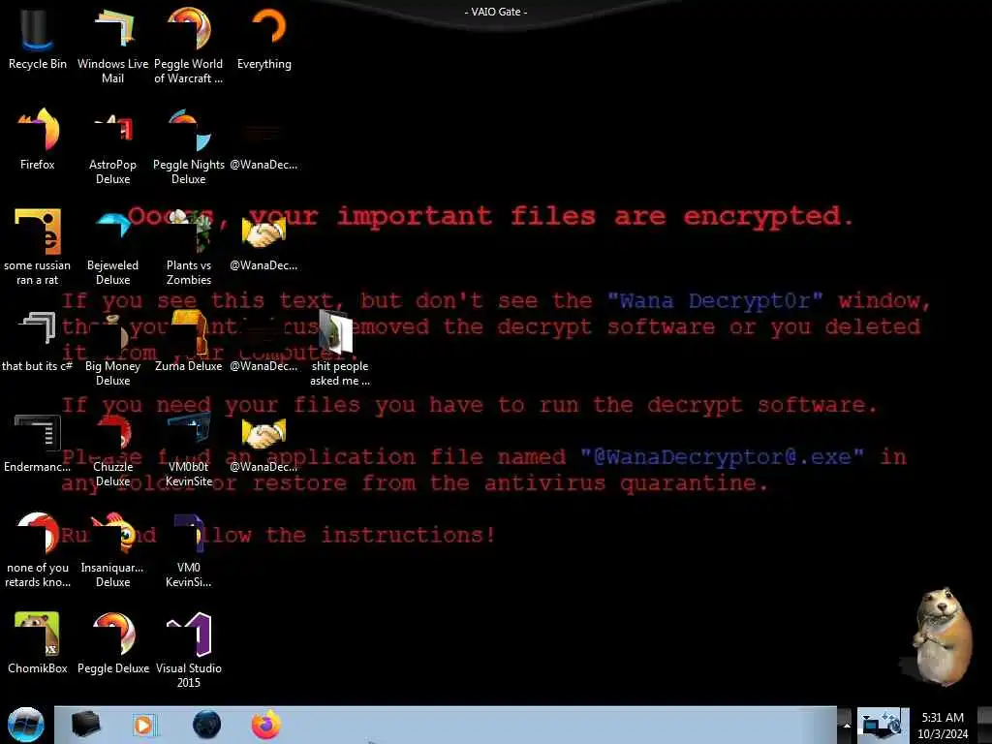Launch Firefox from the taskbar
Screen dimensions: 992x744
click(266, 725)
